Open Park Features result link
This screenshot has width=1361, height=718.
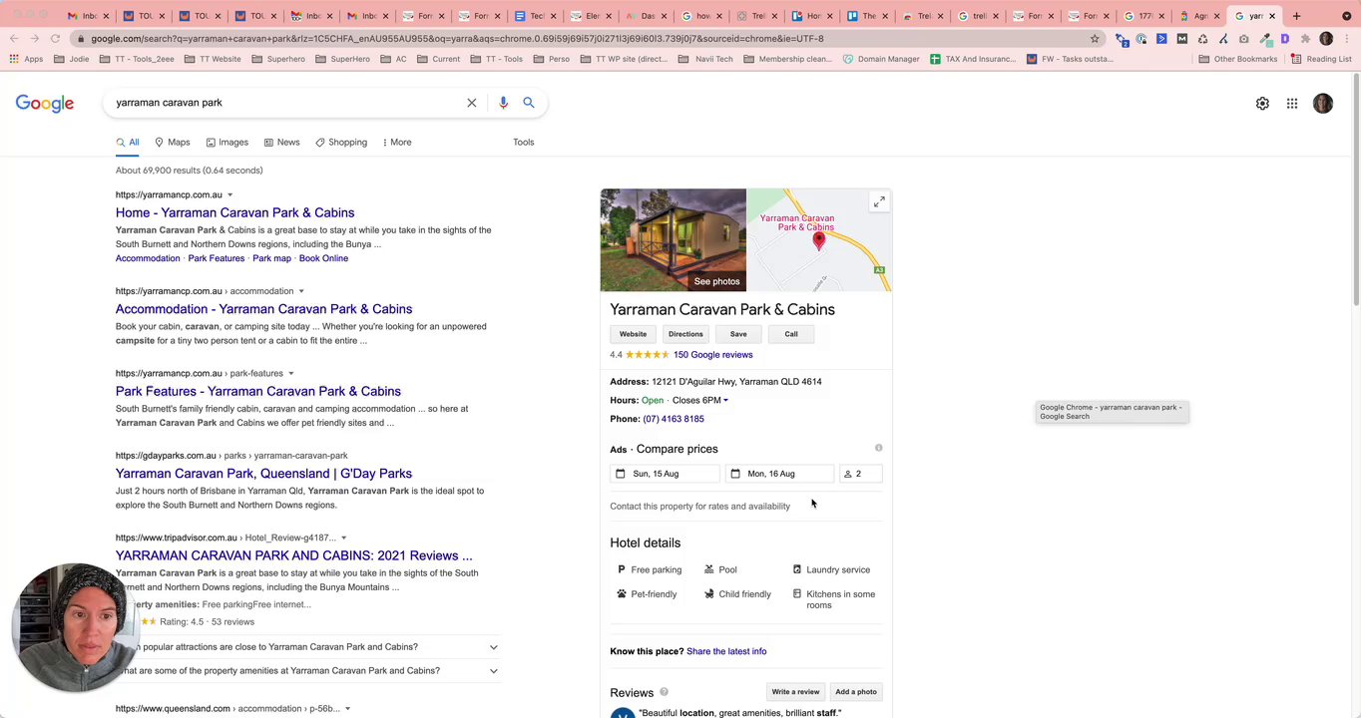click(x=258, y=392)
